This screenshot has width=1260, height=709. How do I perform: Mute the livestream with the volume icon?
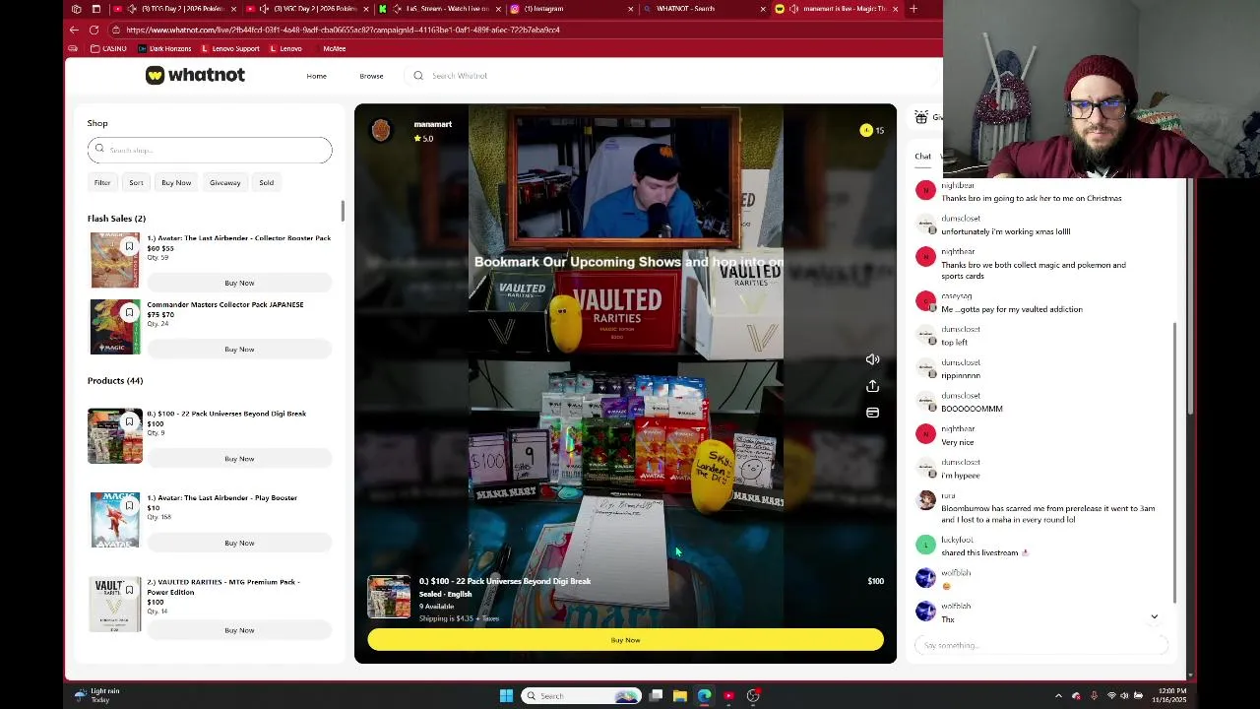click(872, 359)
